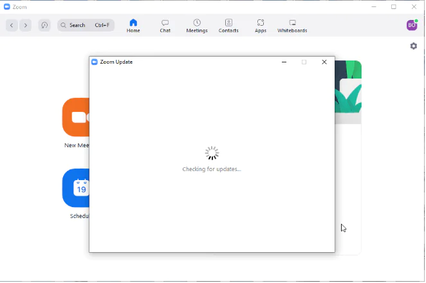
Task: Go to the Meetings tab
Action: (197, 26)
